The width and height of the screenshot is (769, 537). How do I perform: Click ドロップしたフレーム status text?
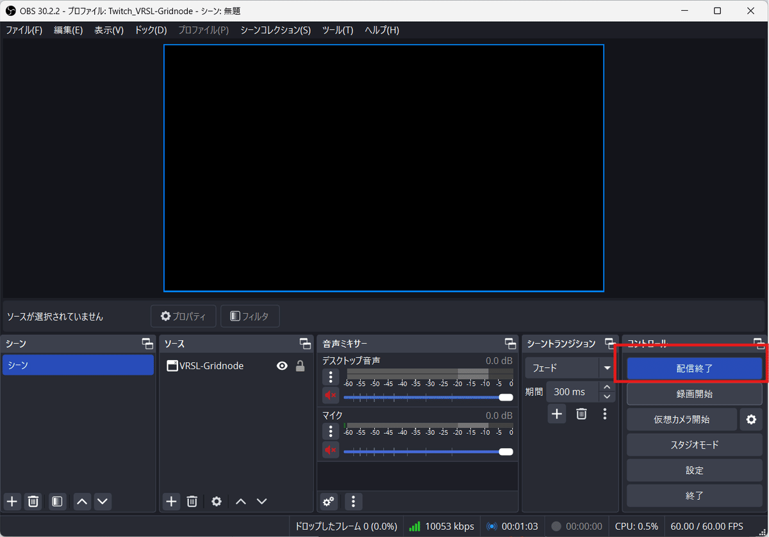click(346, 526)
